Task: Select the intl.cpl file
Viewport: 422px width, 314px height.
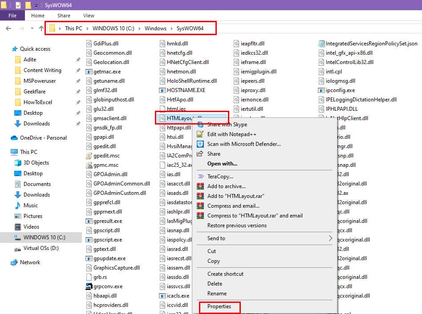Action: point(334,72)
